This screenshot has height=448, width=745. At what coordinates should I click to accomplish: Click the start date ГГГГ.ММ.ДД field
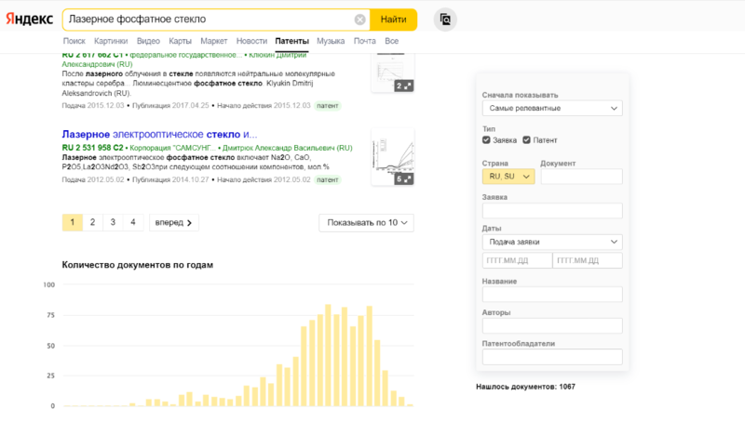(x=518, y=260)
